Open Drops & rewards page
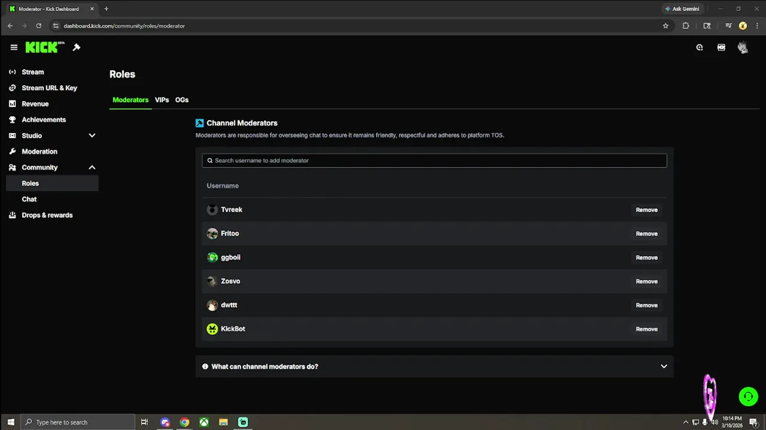 [x=47, y=215]
